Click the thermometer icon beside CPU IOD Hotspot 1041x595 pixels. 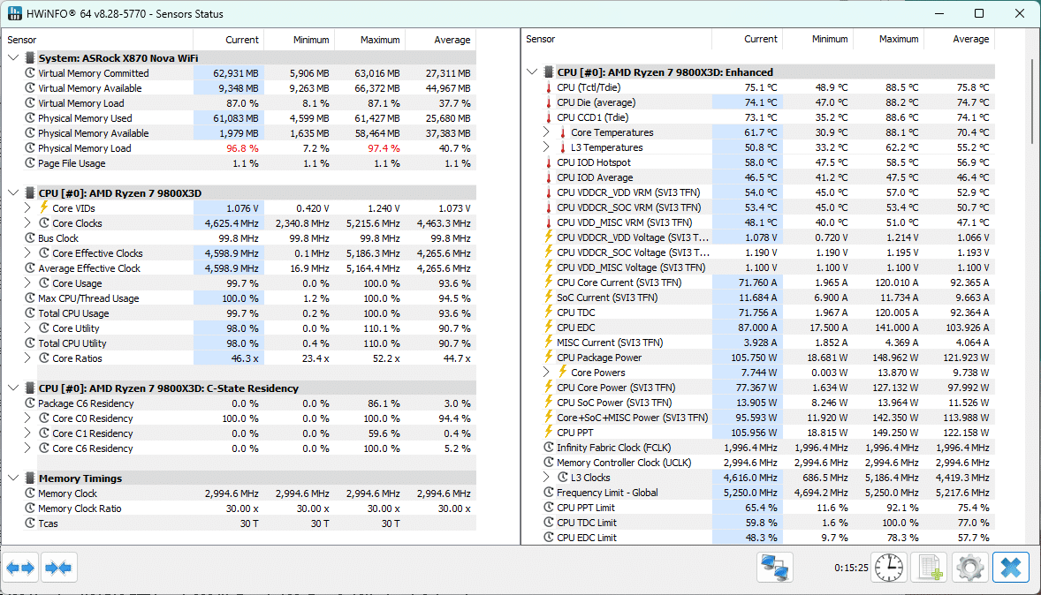[x=549, y=162]
